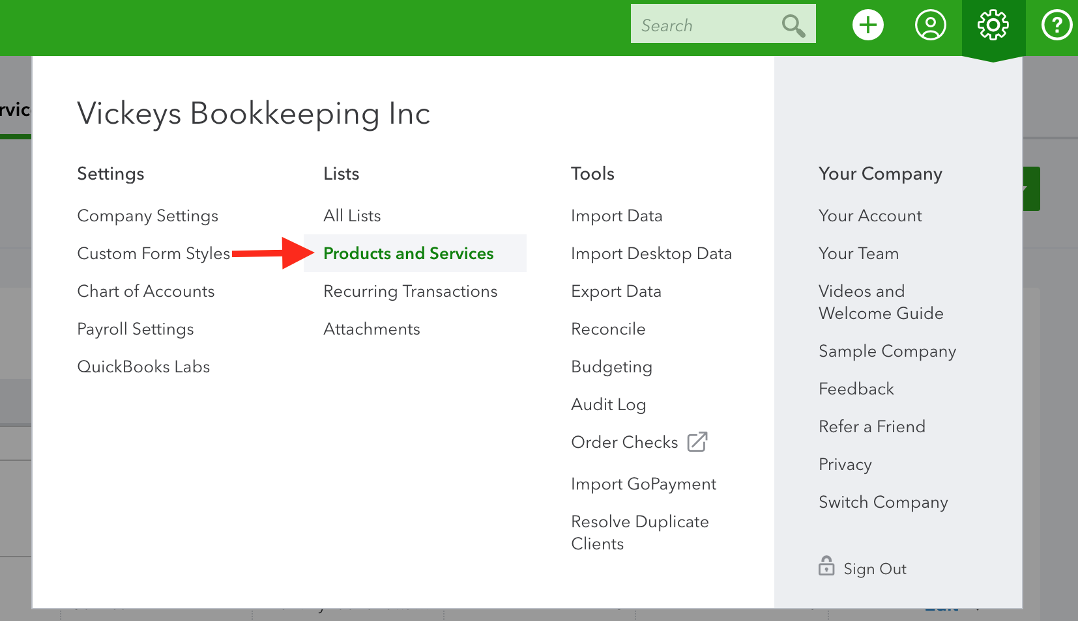Open Videos and Welcome Guide
Viewport: 1078px width, 621px height.
click(881, 302)
